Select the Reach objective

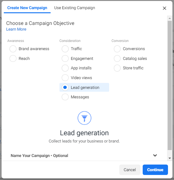coord(13,58)
